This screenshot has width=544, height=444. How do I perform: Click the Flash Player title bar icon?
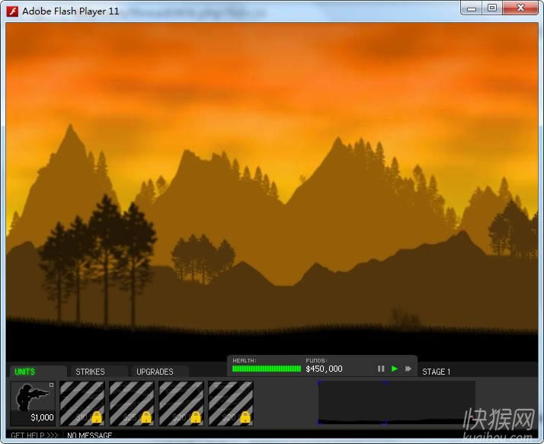(x=13, y=11)
